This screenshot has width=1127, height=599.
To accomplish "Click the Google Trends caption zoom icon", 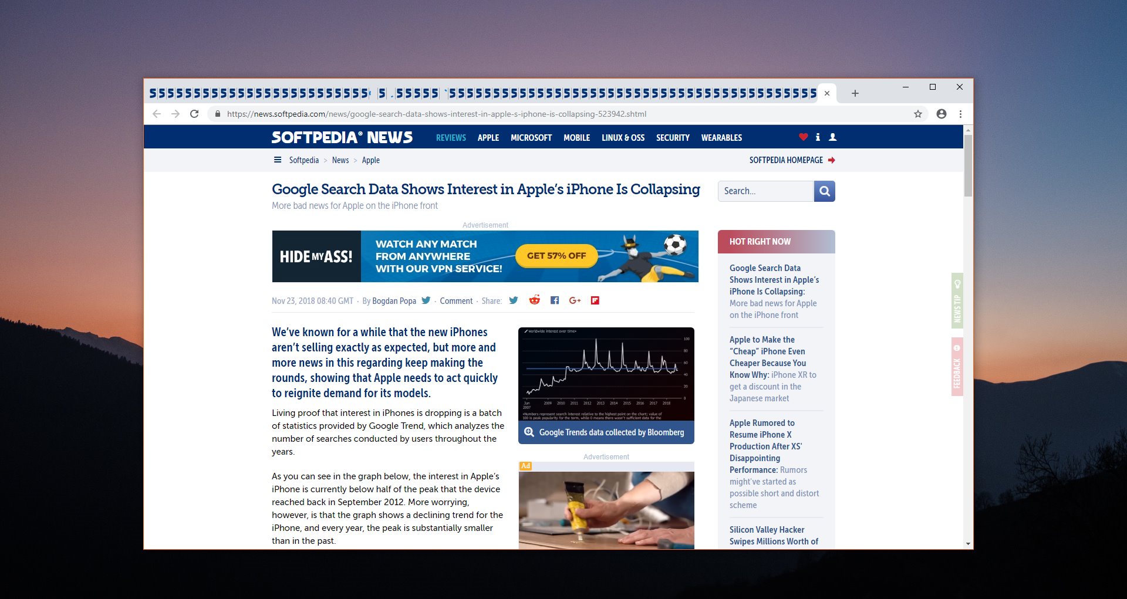I will pos(529,432).
